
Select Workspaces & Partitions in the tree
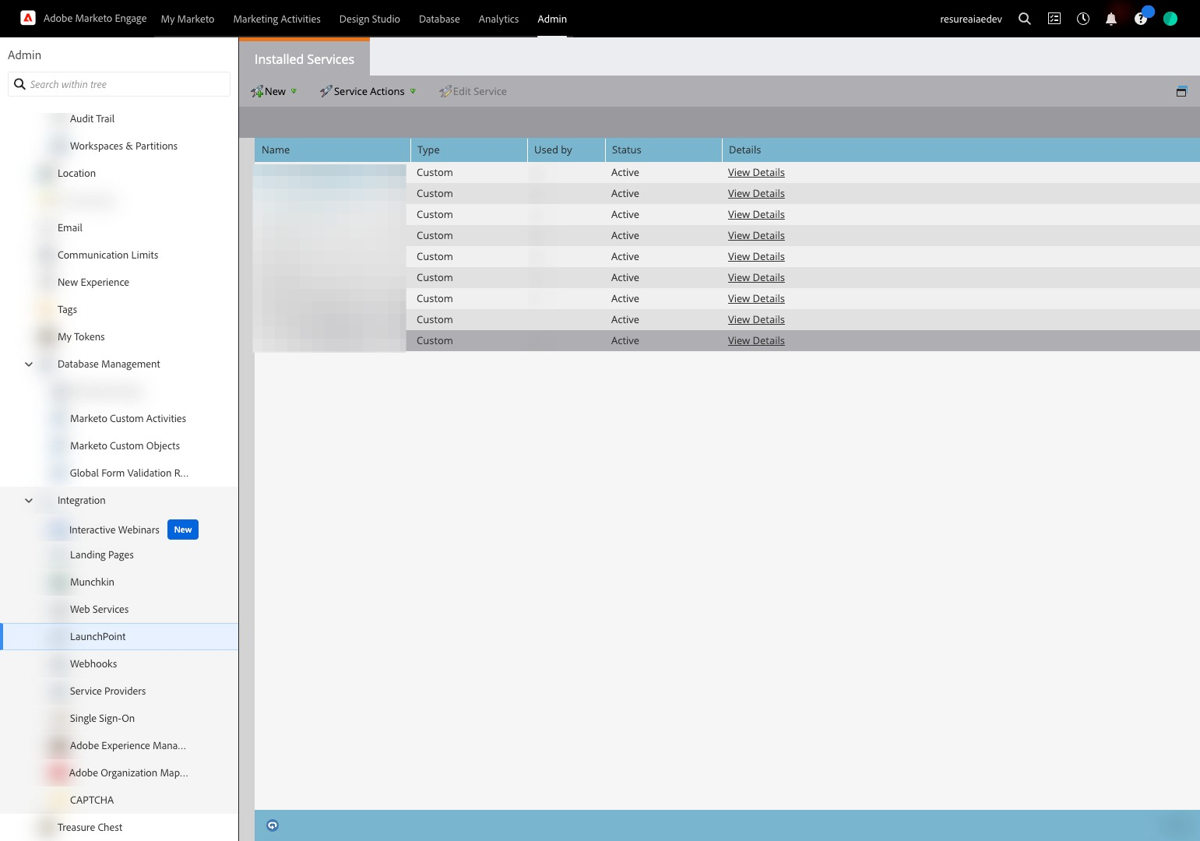click(x=124, y=146)
